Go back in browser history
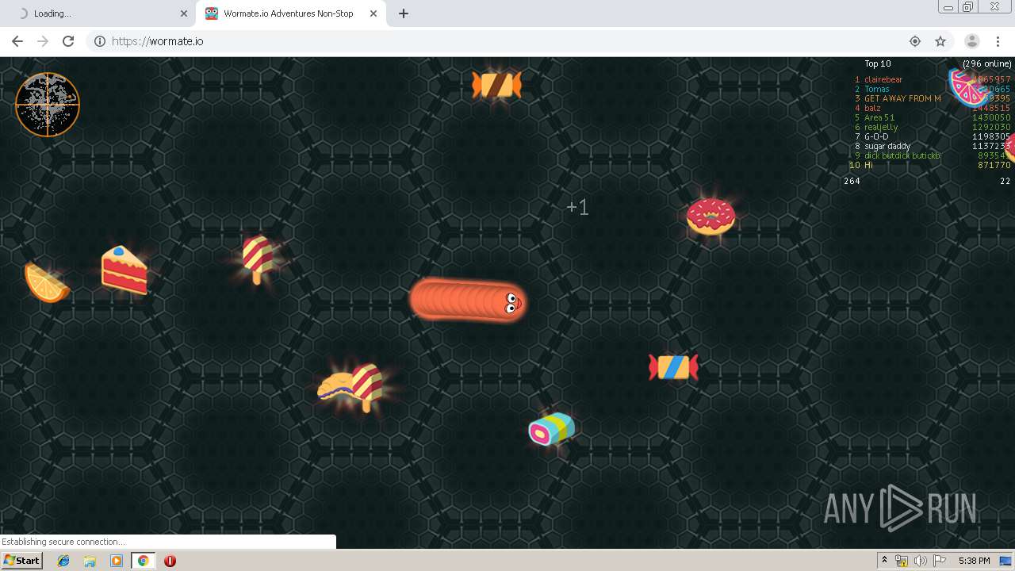 [x=17, y=41]
